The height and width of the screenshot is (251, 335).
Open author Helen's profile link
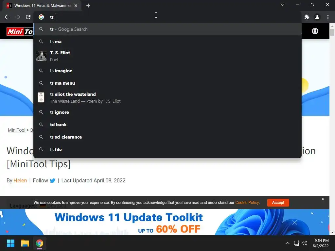click(x=20, y=180)
